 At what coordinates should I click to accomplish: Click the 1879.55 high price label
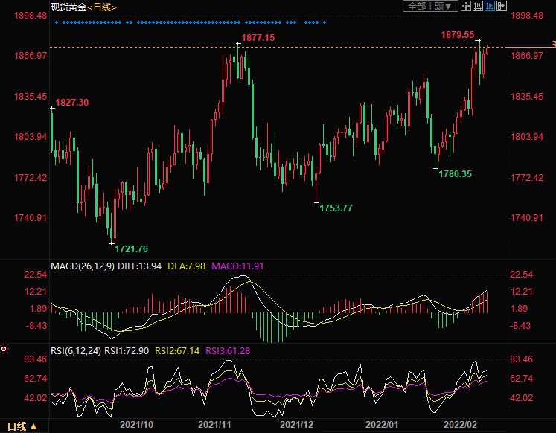pos(457,34)
